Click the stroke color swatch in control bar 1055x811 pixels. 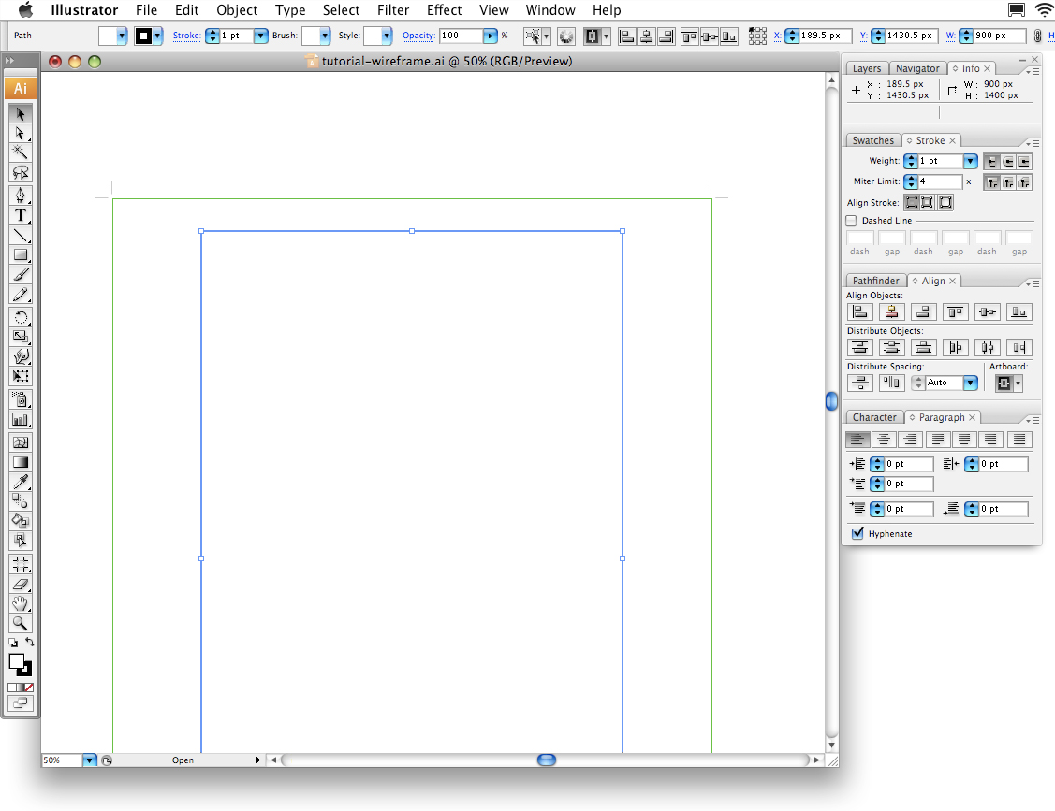[143, 36]
